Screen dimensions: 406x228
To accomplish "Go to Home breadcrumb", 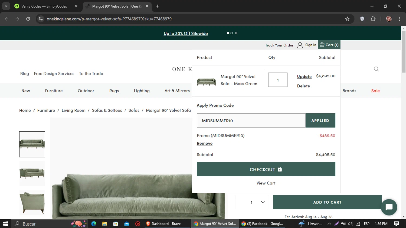I will point(25,110).
